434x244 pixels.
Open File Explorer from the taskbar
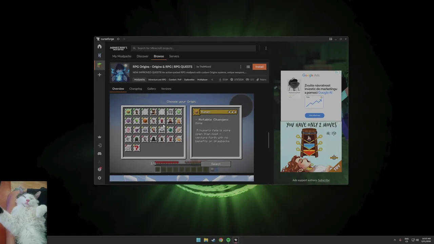(x=206, y=240)
